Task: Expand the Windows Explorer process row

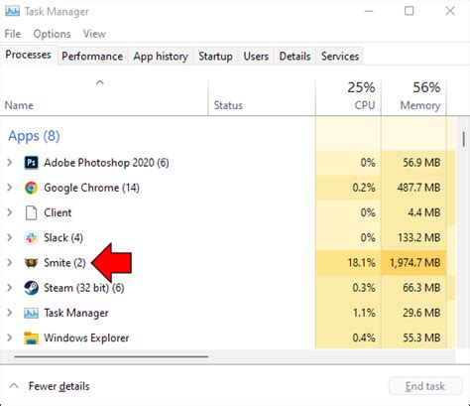Action: click(x=10, y=338)
